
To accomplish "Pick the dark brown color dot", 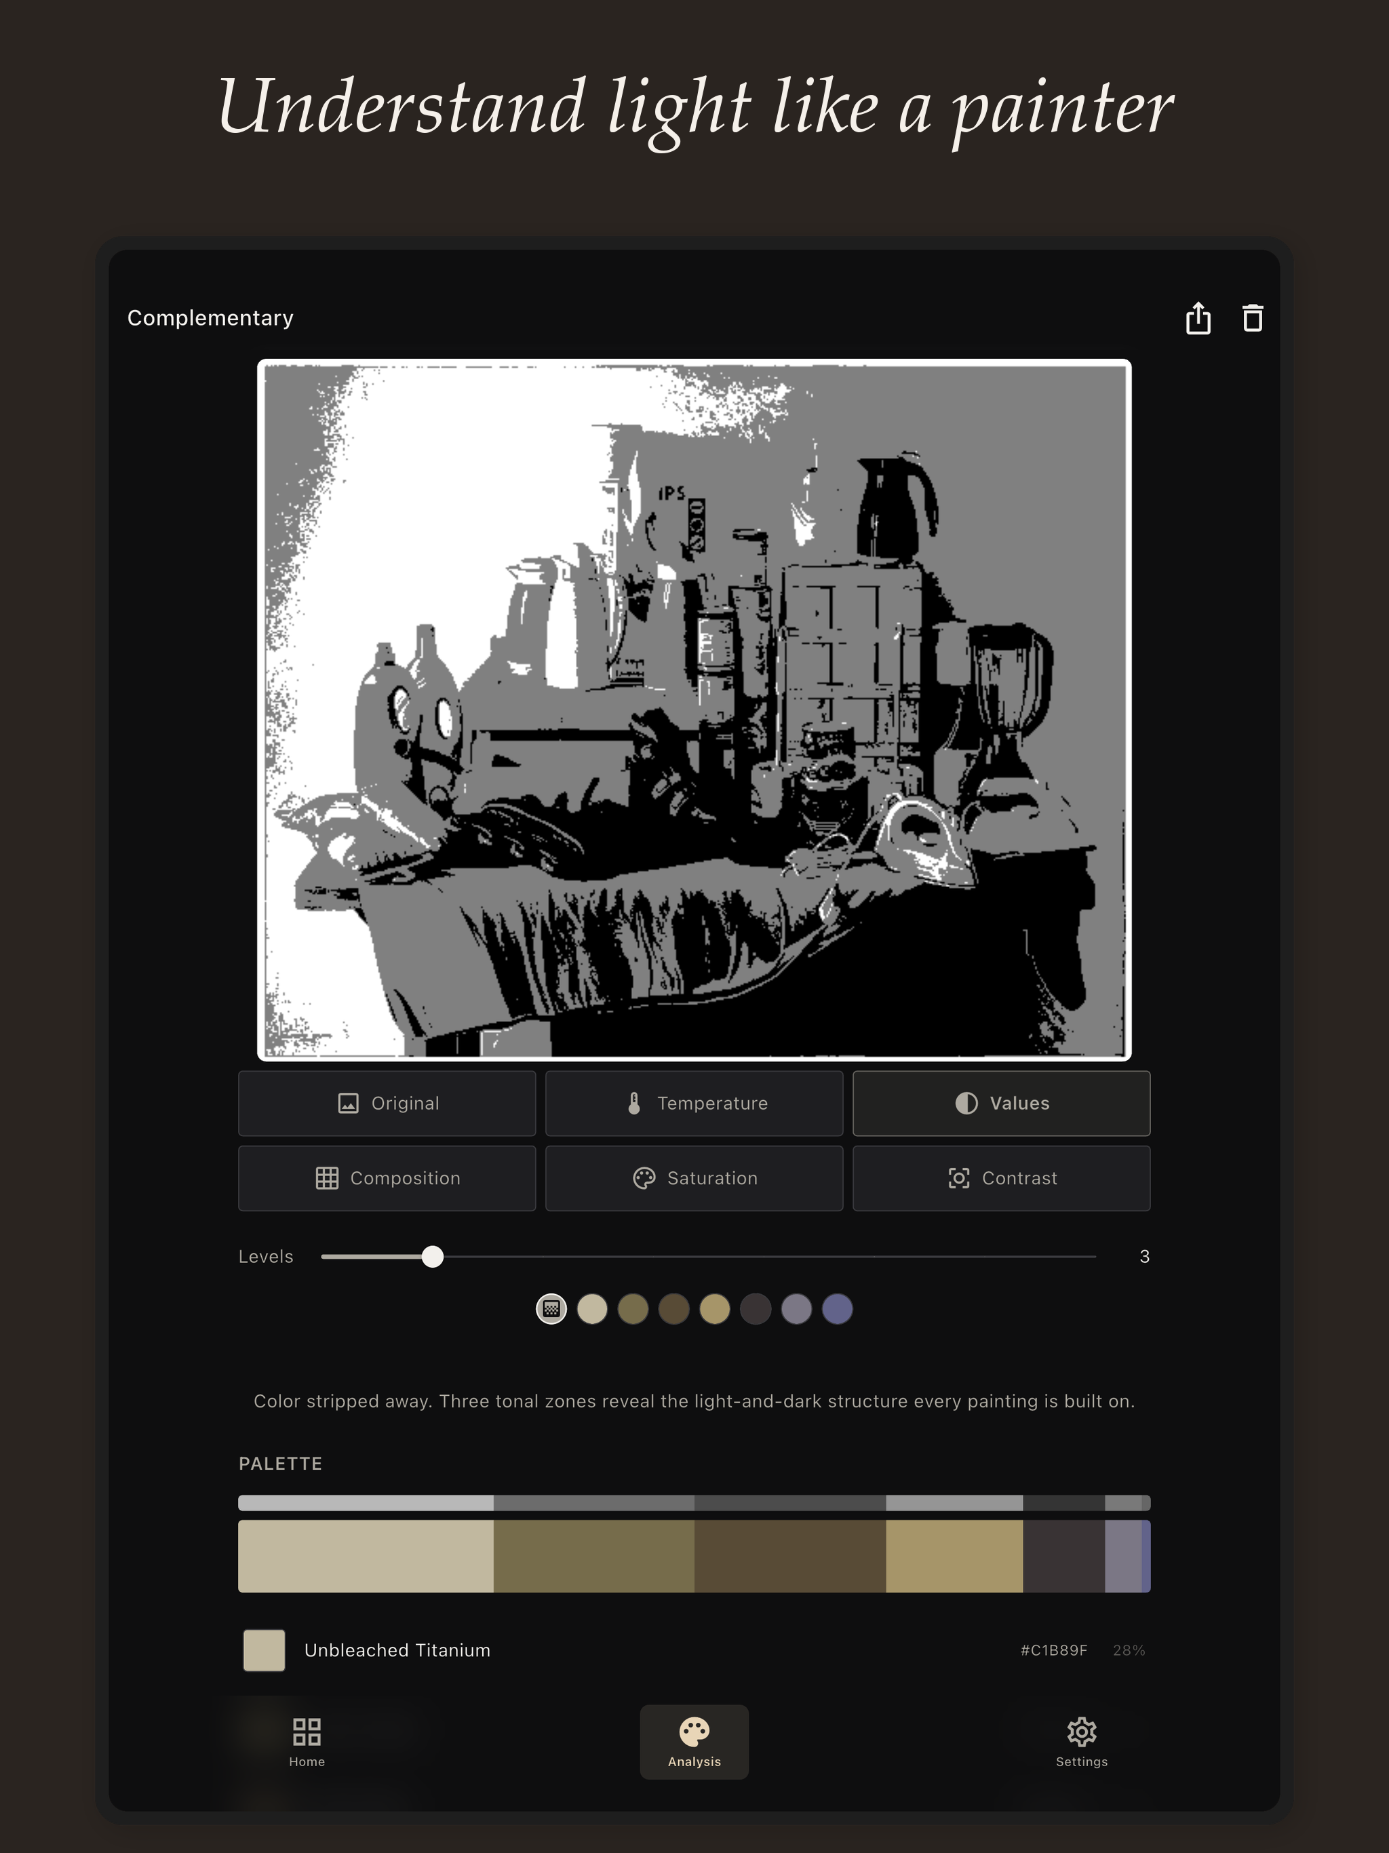I will click(673, 1308).
